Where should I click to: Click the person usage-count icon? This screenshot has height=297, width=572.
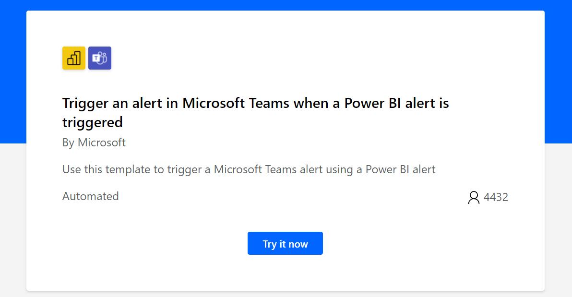(x=474, y=197)
